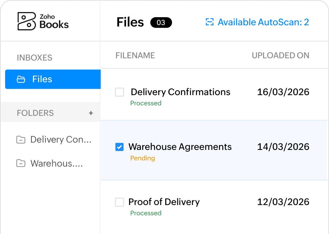Screen dimensions: 329x234
Task: Click the date 12/03/2026
Action: (283, 202)
